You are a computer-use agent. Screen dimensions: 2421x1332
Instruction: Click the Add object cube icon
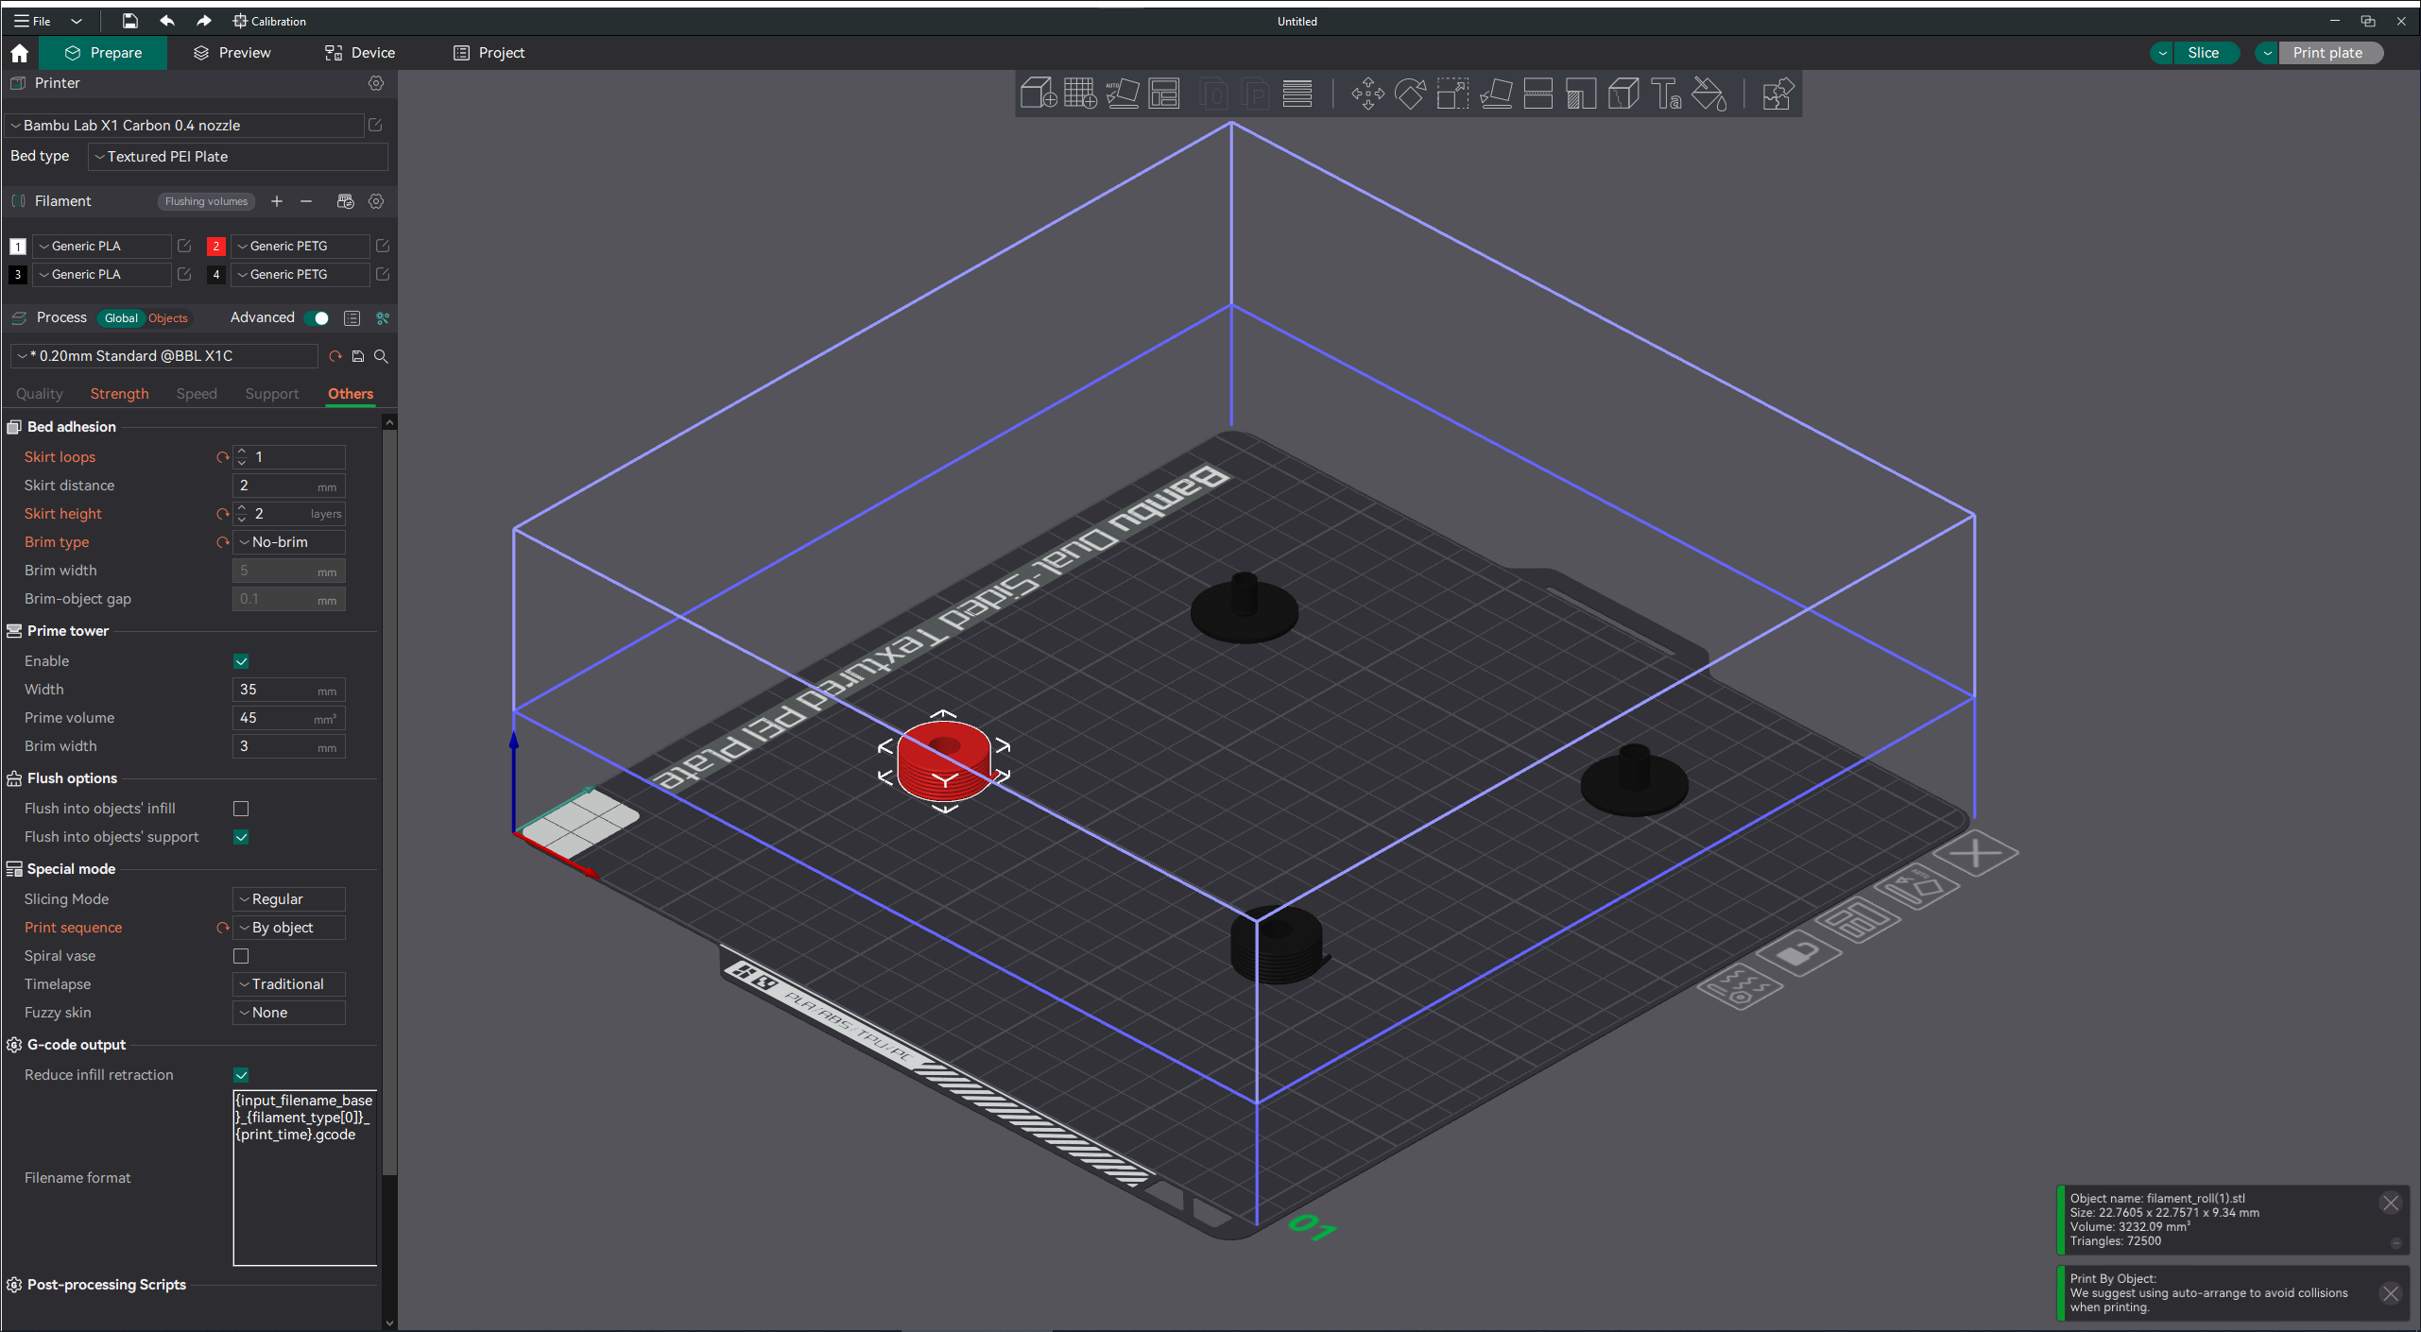(1038, 94)
